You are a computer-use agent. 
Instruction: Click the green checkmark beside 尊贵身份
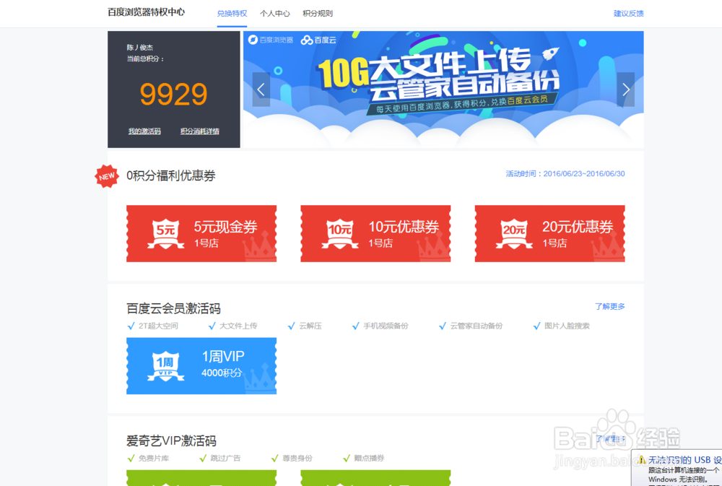[275, 459]
